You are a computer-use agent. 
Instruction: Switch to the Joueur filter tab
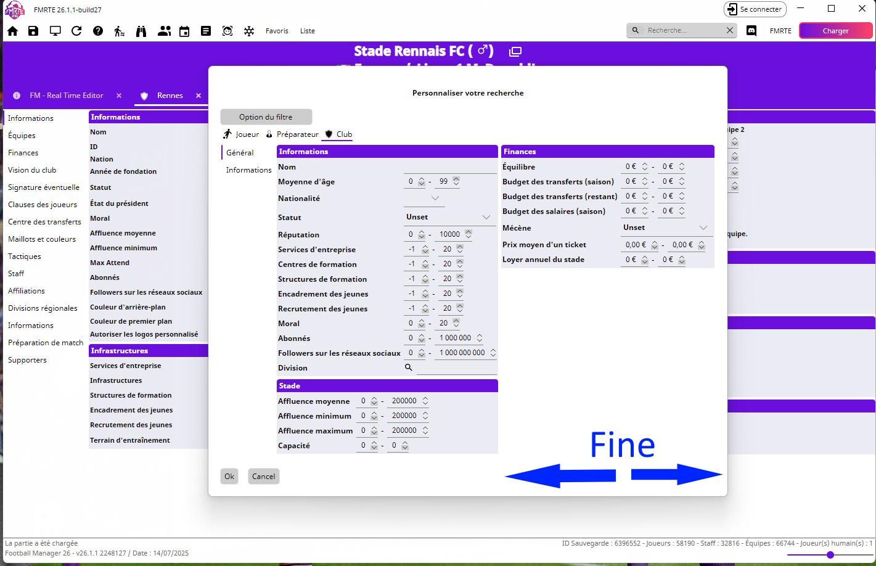pos(242,134)
